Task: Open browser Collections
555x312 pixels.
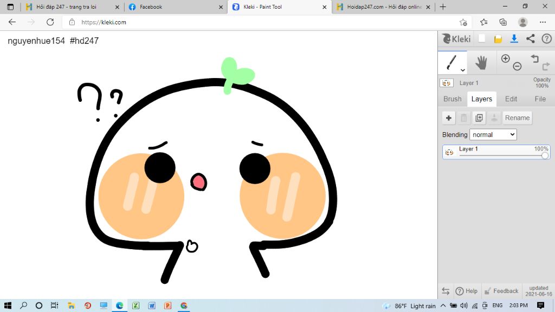Action: click(503, 22)
